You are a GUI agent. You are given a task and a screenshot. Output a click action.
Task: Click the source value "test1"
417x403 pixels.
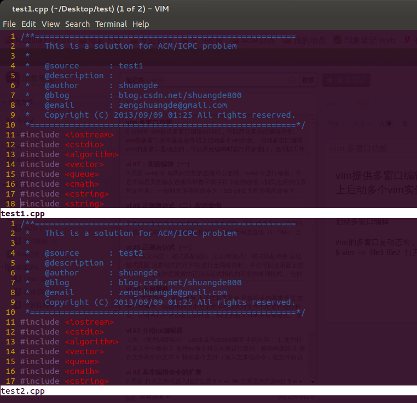131,66
